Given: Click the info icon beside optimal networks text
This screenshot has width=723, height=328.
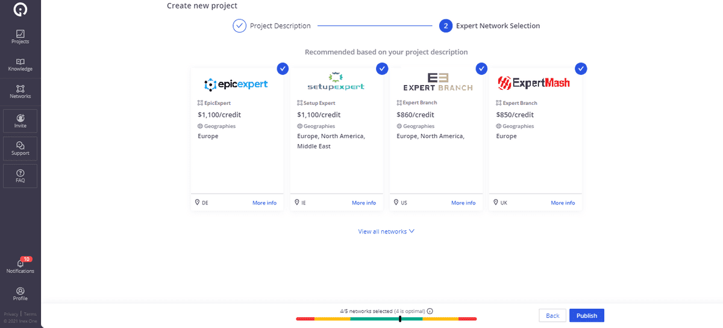Looking at the screenshot, I should 430,311.
